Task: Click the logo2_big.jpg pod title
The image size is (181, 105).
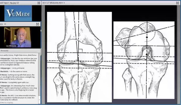Action: point(9,3)
